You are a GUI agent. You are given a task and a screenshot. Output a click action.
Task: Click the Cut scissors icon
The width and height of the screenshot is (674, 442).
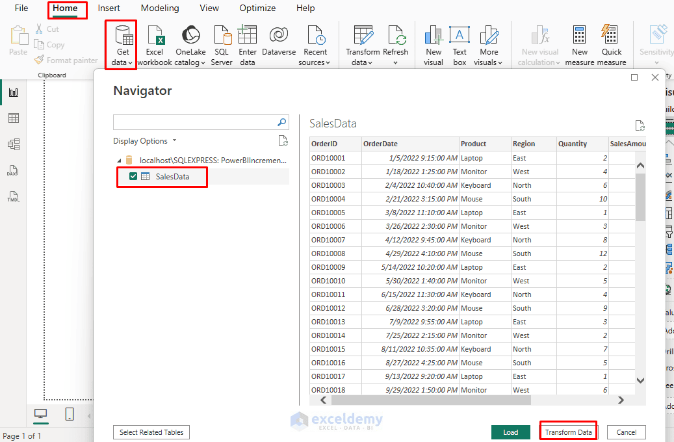pos(39,29)
